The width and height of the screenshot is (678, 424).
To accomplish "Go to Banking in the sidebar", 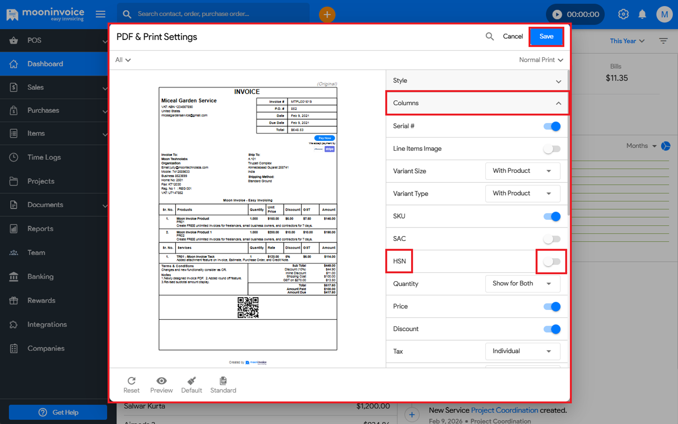I will 40,277.
